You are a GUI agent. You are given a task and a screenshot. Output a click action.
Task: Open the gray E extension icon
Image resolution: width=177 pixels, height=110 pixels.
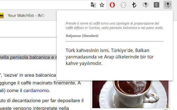[157, 5]
